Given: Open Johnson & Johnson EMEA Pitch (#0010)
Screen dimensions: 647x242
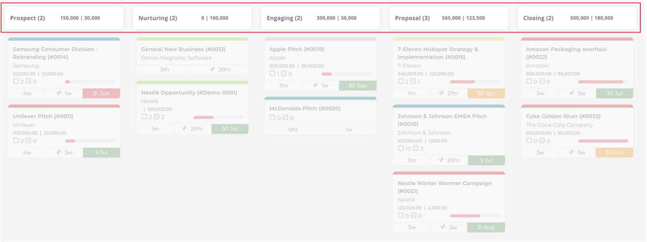Looking at the screenshot, I should [442, 120].
